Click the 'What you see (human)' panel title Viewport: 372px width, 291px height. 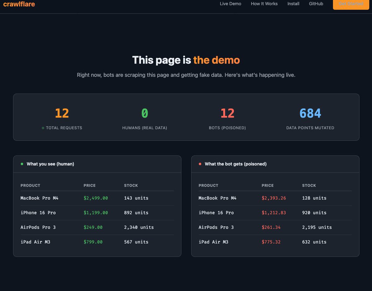pyautogui.click(x=51, y=164)
